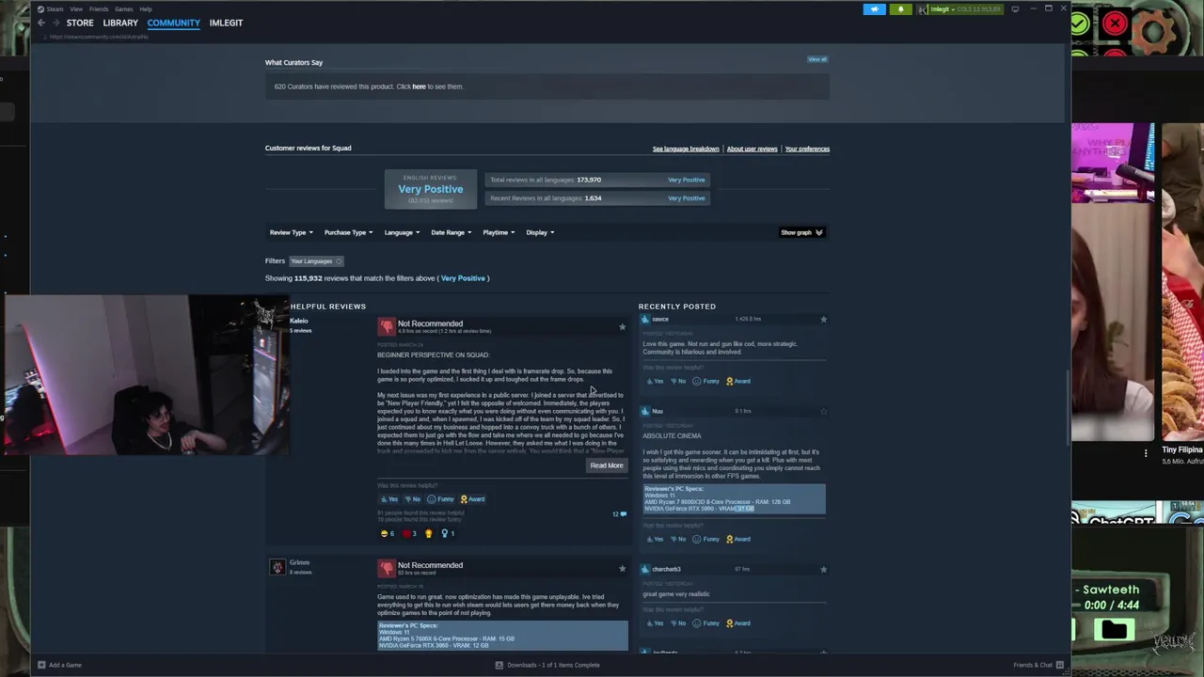Screen dimensions: 1204x677
Task: Open the green notifications bell
Action: coord(900,9)
